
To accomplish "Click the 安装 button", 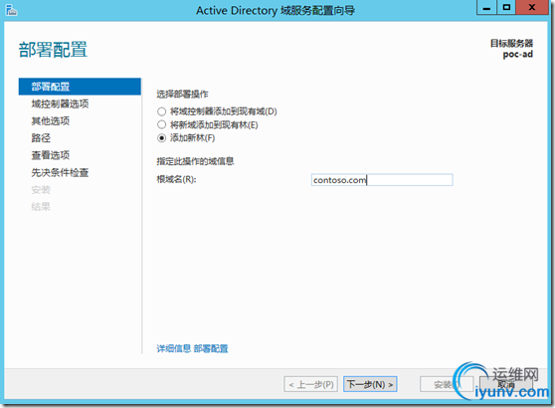I will pyautogui.click(x=447, y=384).
